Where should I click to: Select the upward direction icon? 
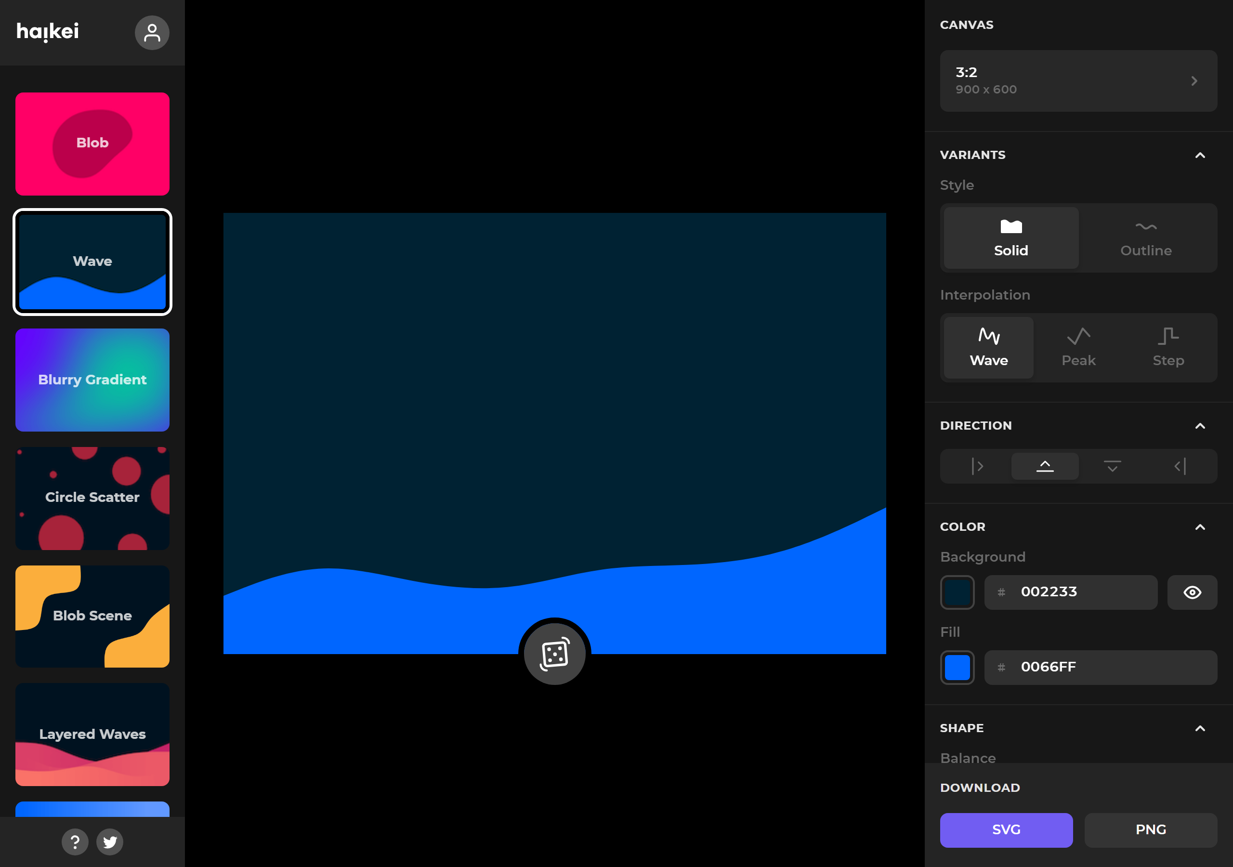[1045, 466]
